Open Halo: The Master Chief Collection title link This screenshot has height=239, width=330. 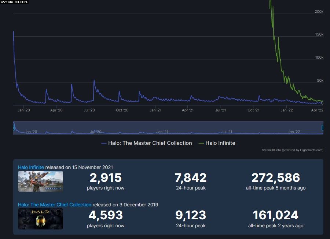coord(55,205)
